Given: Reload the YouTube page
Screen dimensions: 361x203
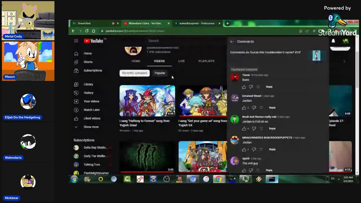Looking at the screenshot, I should click(x=87, y=31).
